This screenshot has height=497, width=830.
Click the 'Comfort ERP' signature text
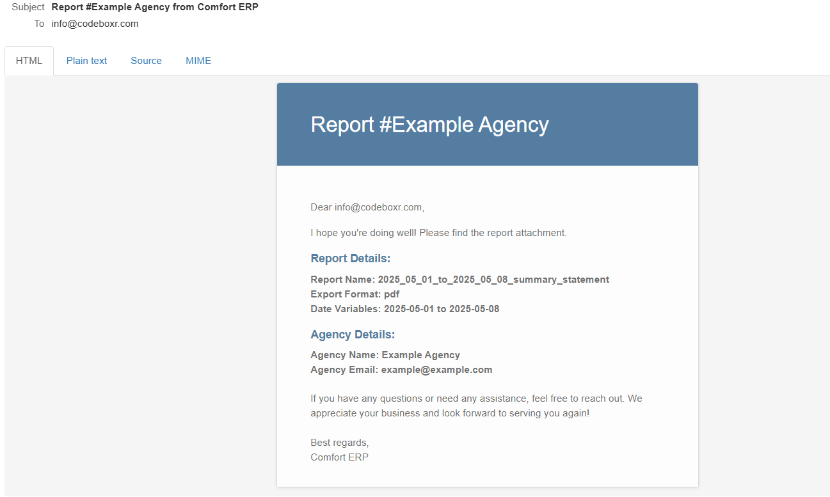click(339, 457)
